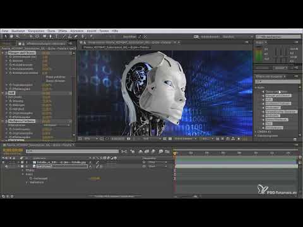This screenshot has height=227, width=303.
Task: Toggle the transparency grid in viewer
Action: (170, 139)
